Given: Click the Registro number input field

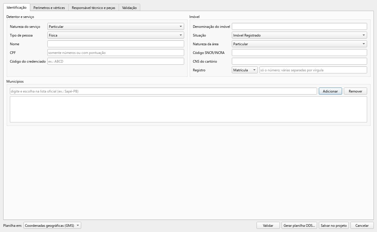Looking at the screenshot, I should point(313,70).
